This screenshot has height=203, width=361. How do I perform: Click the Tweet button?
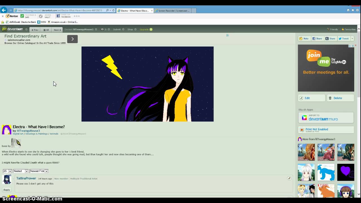pos(344,39)
